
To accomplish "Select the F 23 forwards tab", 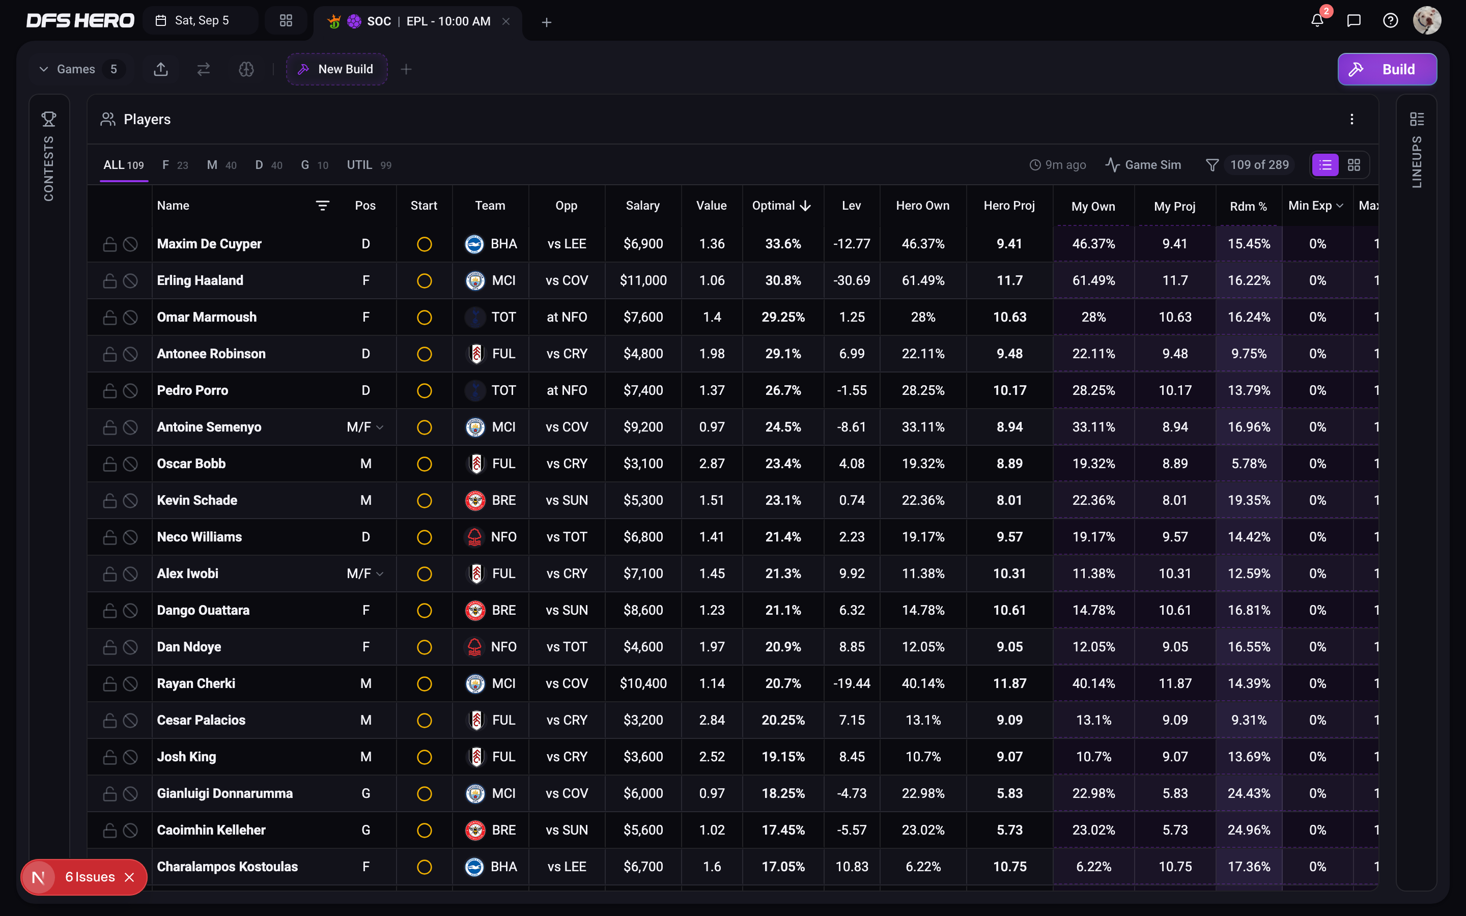I will point(175,165).
